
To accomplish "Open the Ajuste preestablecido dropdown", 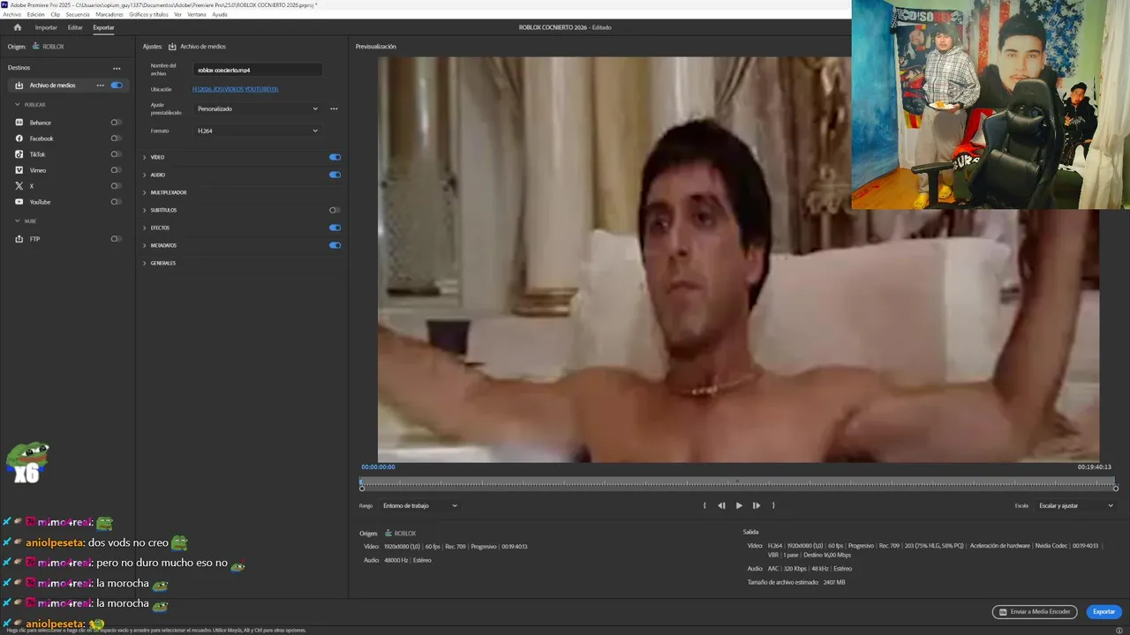I will 257,108.
